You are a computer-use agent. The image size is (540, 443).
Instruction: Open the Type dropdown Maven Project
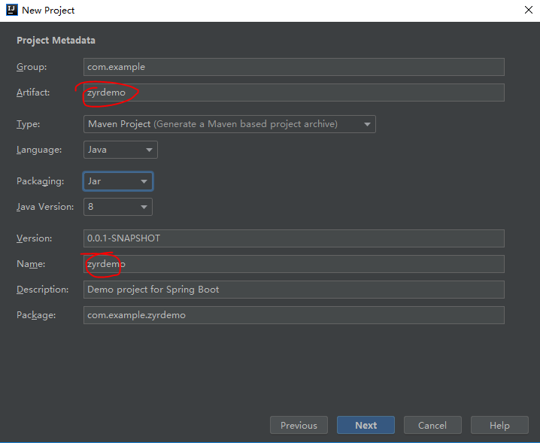pos(229,124)
